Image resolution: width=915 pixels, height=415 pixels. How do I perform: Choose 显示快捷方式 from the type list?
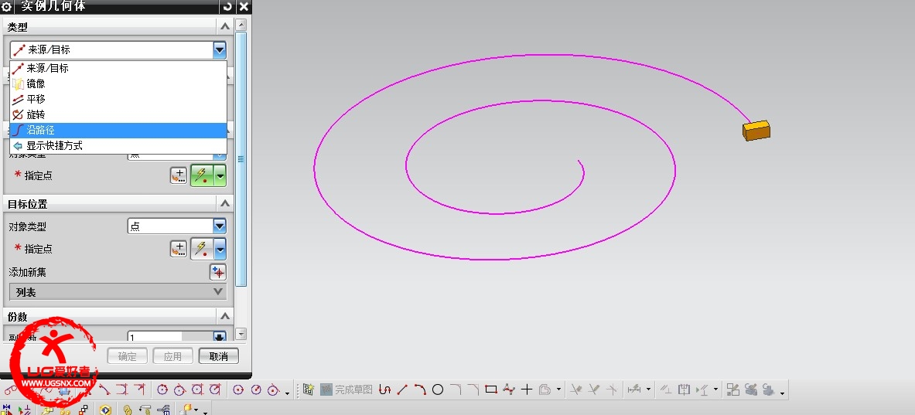pyautogui.click(x=118, y=146)
